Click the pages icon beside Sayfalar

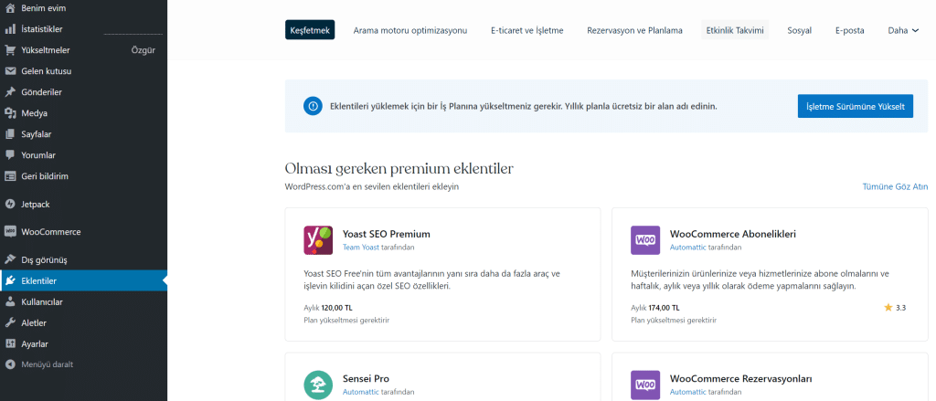click(x=10, y=134)
